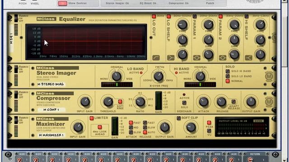The width and height of the screenshot is (289, 162).
Task: Collapse the MClass Maximizer device
Action: click(10, 123)
